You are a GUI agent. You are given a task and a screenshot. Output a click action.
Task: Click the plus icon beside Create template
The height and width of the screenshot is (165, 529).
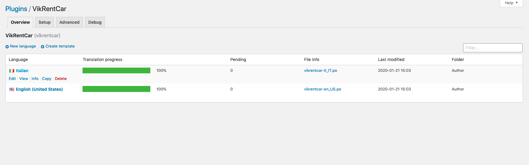[42, 47]
